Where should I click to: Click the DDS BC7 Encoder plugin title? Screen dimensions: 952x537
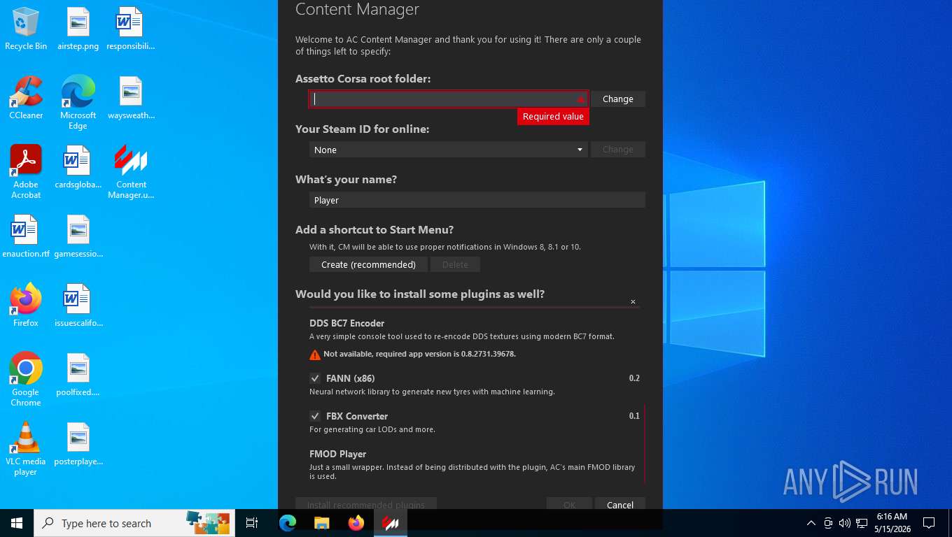click(347, 323)
